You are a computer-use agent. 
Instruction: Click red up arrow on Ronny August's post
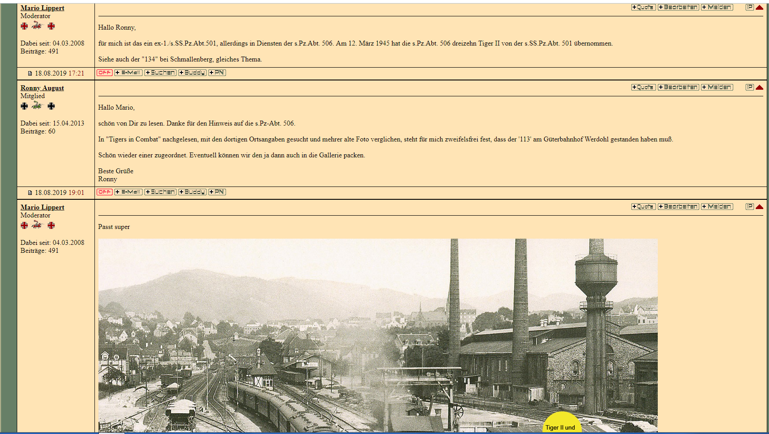coord(759,88)
